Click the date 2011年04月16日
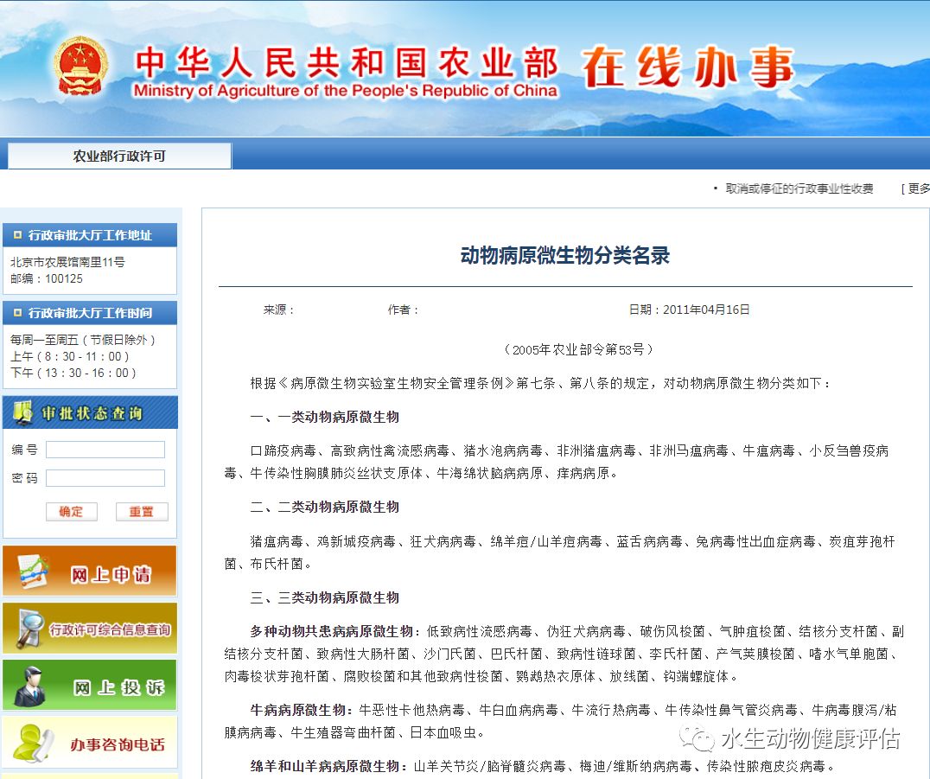930x779 pixels. point(706,310)
